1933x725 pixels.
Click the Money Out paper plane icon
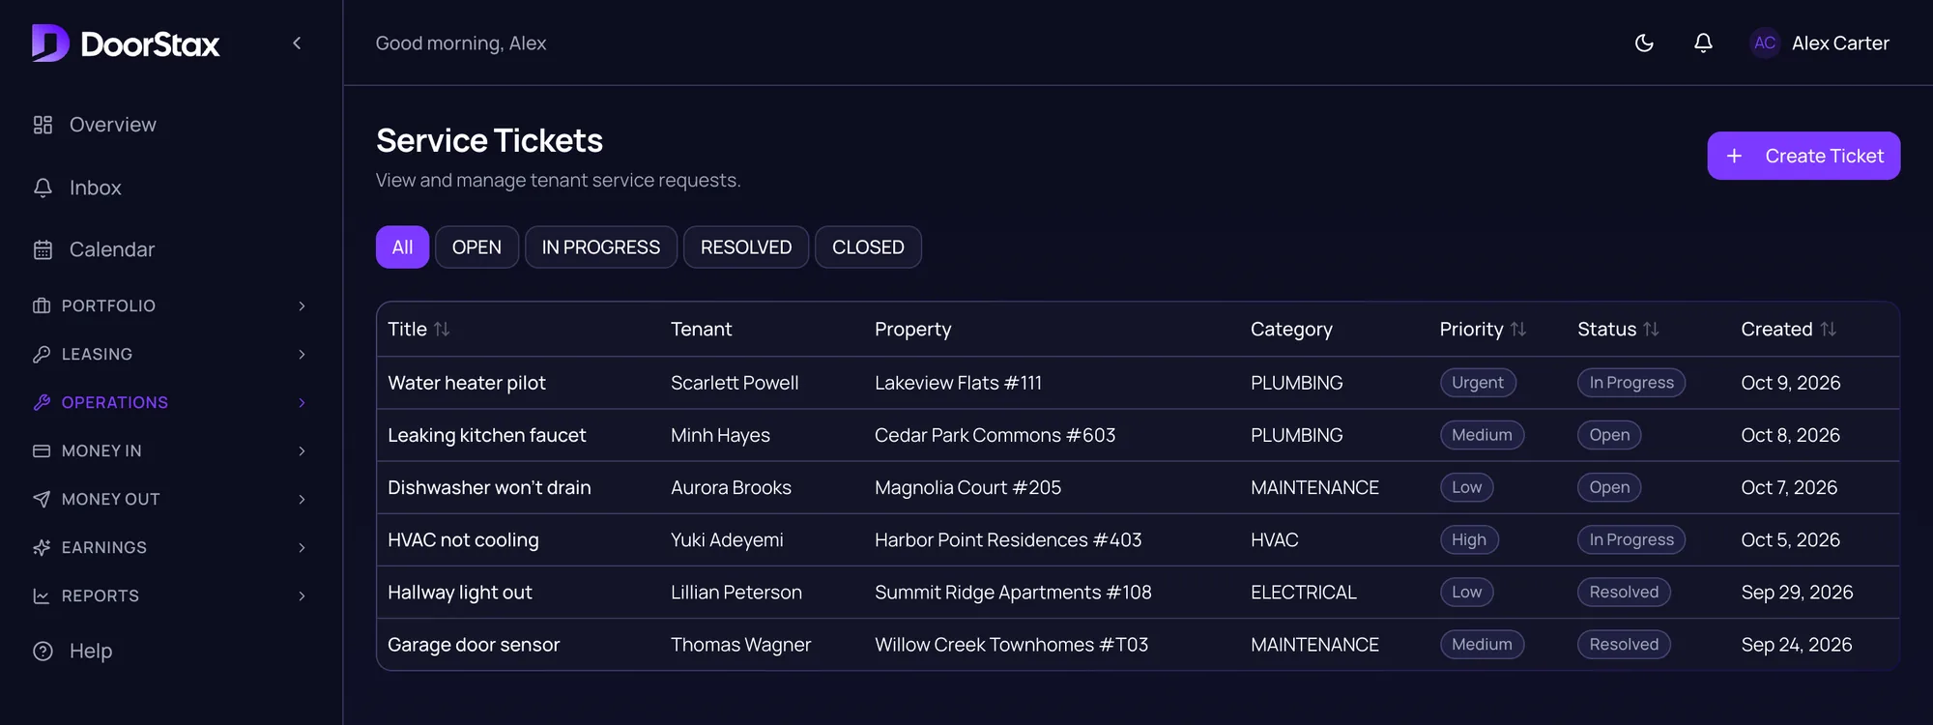[42, 499]
